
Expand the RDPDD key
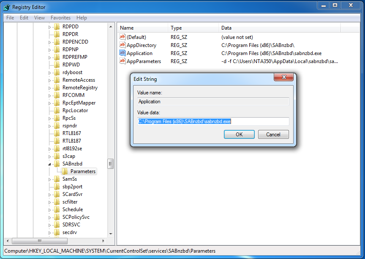click(49, 27)
